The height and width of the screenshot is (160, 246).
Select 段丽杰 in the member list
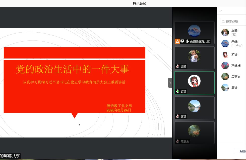(x=236, y=76)
